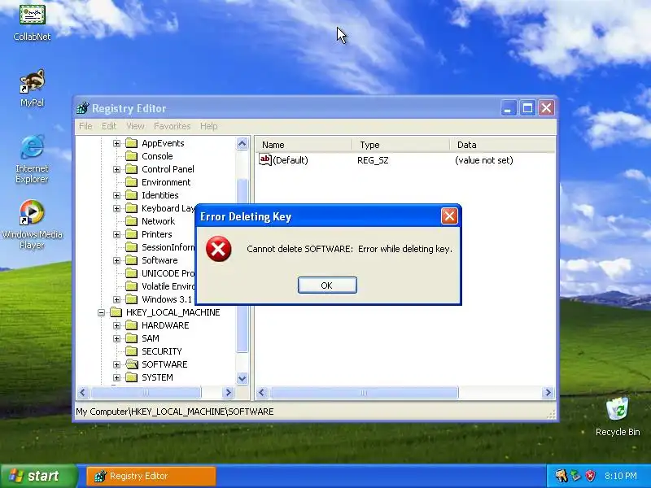Open the Start menu

(x=38, y=476)
